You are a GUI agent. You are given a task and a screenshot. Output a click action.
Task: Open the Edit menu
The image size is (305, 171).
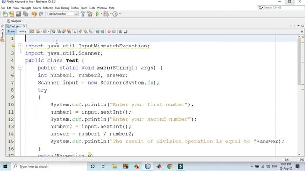pyautogui.click(x=9, y=8)
